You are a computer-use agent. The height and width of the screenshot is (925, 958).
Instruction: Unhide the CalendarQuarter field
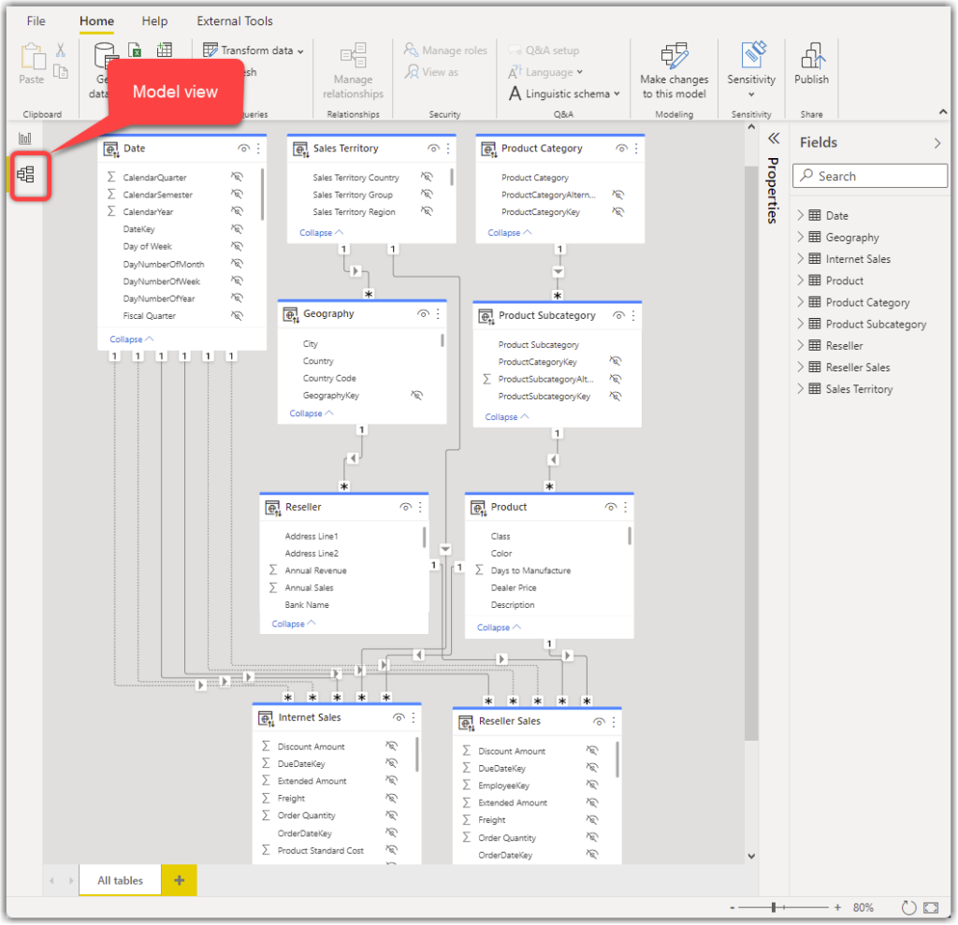pos(237,177)
